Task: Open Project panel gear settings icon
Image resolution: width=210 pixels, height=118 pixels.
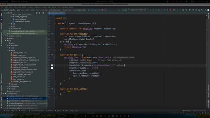Action: (x=43, y=13)
